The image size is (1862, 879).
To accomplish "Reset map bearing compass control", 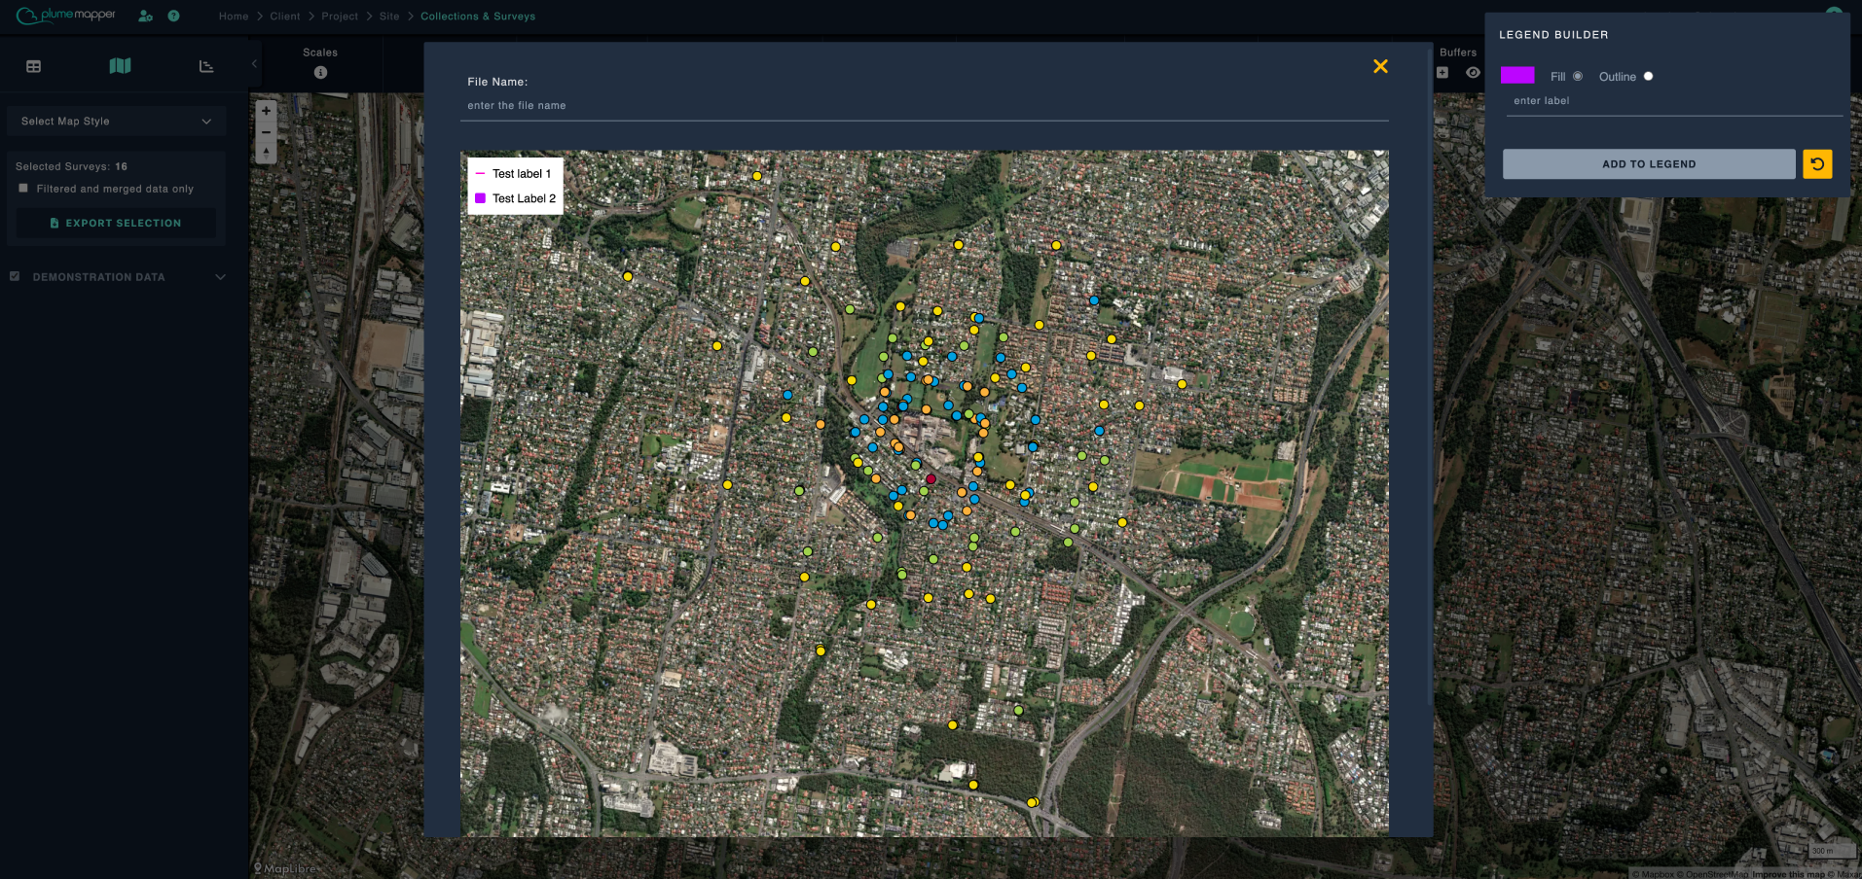I will click(x=266, y=153).
